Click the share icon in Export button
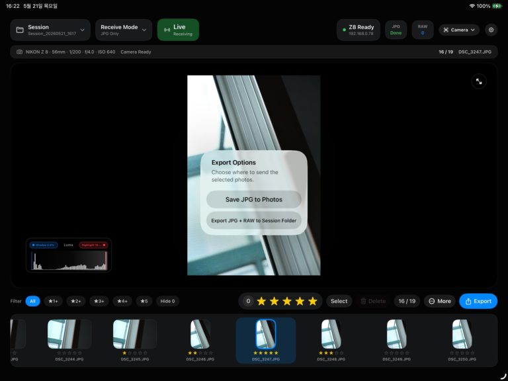Screen dimensions: 508x381 (468, 302)
